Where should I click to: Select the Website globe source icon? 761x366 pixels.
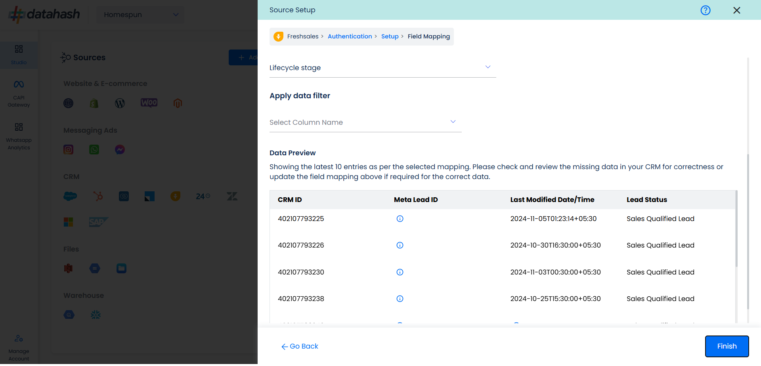[69, 103]
